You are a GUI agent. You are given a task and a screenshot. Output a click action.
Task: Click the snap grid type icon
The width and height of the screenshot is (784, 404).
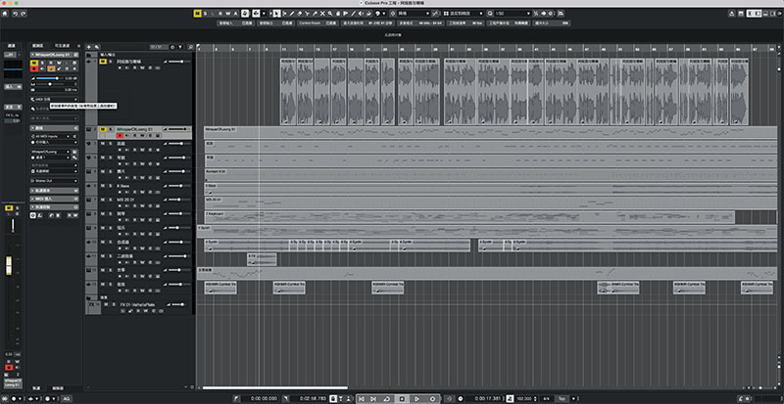pos(446,14)
